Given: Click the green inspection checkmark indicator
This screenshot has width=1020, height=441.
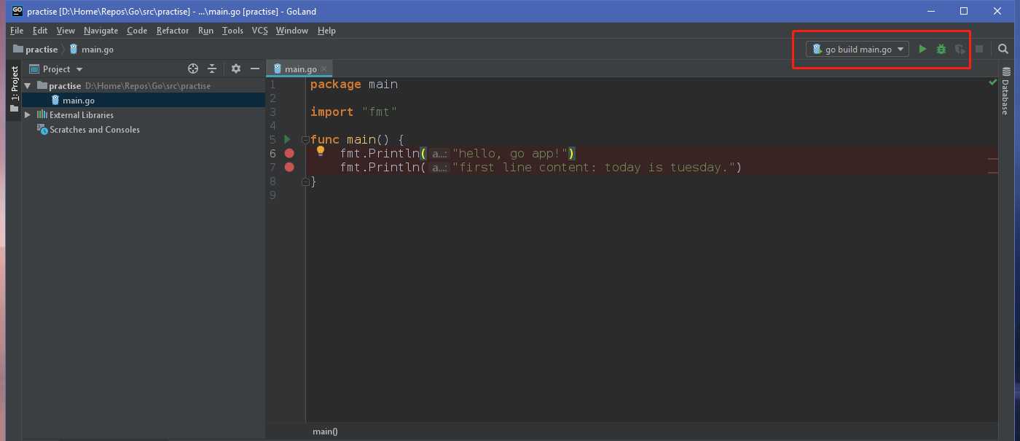Looking at the screenshot, I should 992,82.
